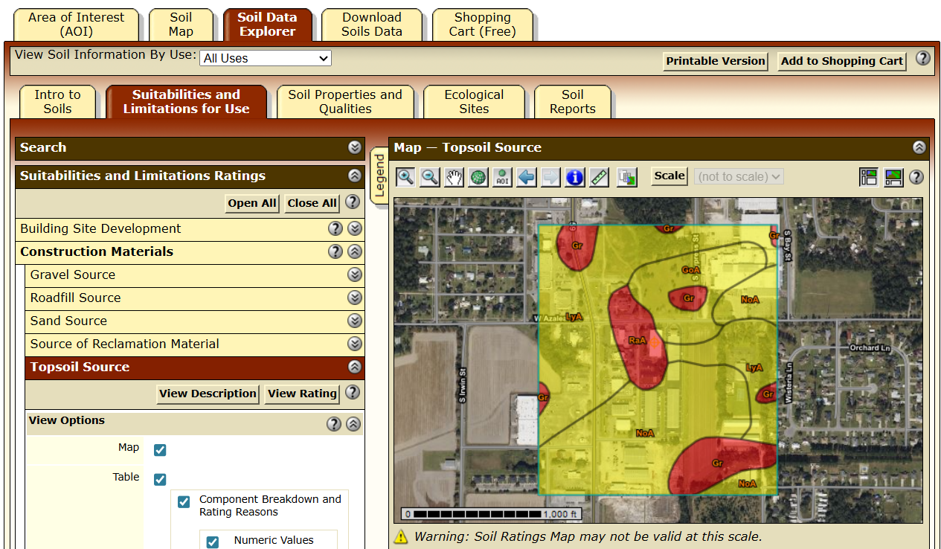Expand the Gravel Source section
This screenshot has height=549, width=941.
(355, 275)
